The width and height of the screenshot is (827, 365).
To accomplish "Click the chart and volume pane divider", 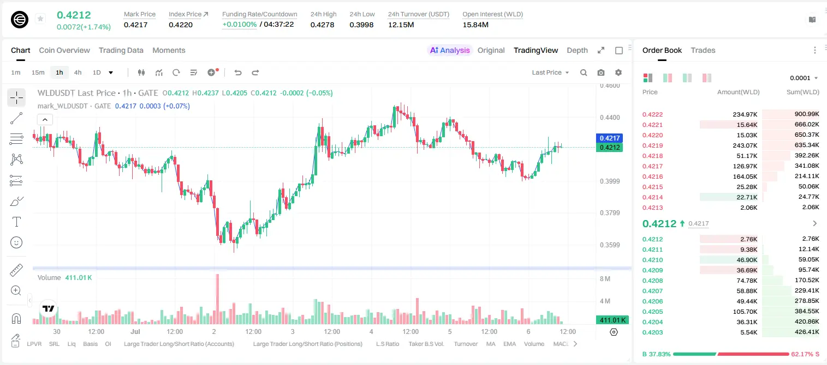I will (x=332, y=268).
